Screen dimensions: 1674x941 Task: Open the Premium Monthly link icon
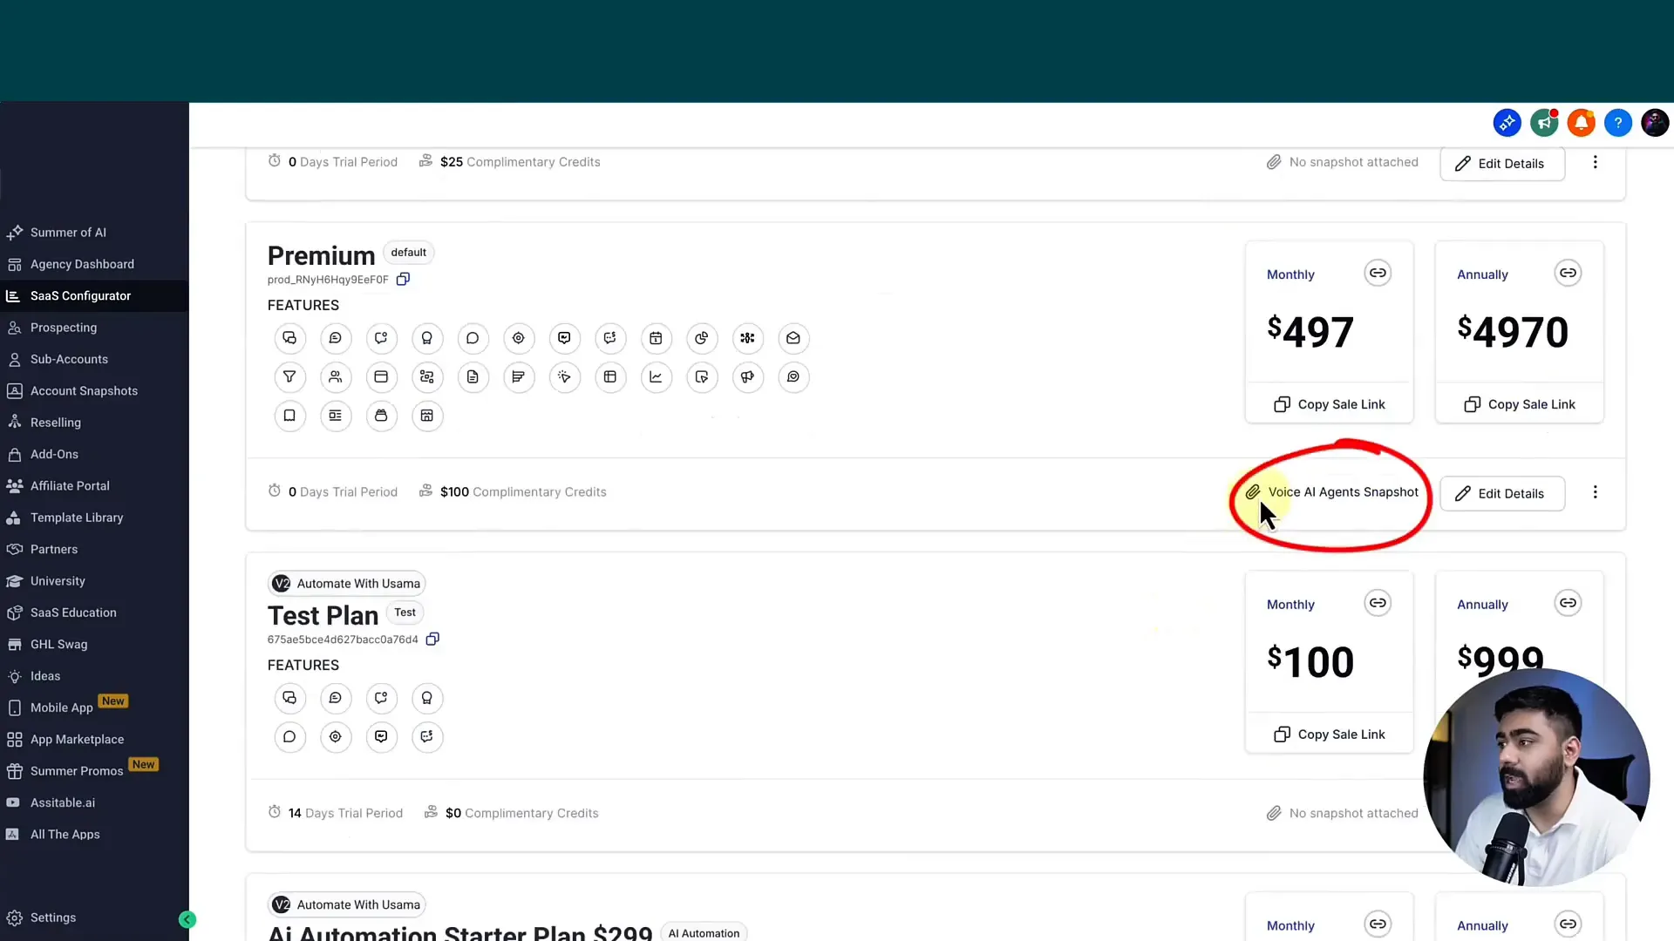coord(1378,273)
